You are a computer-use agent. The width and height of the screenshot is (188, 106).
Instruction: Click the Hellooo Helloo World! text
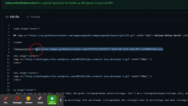[x=168, y=35]
